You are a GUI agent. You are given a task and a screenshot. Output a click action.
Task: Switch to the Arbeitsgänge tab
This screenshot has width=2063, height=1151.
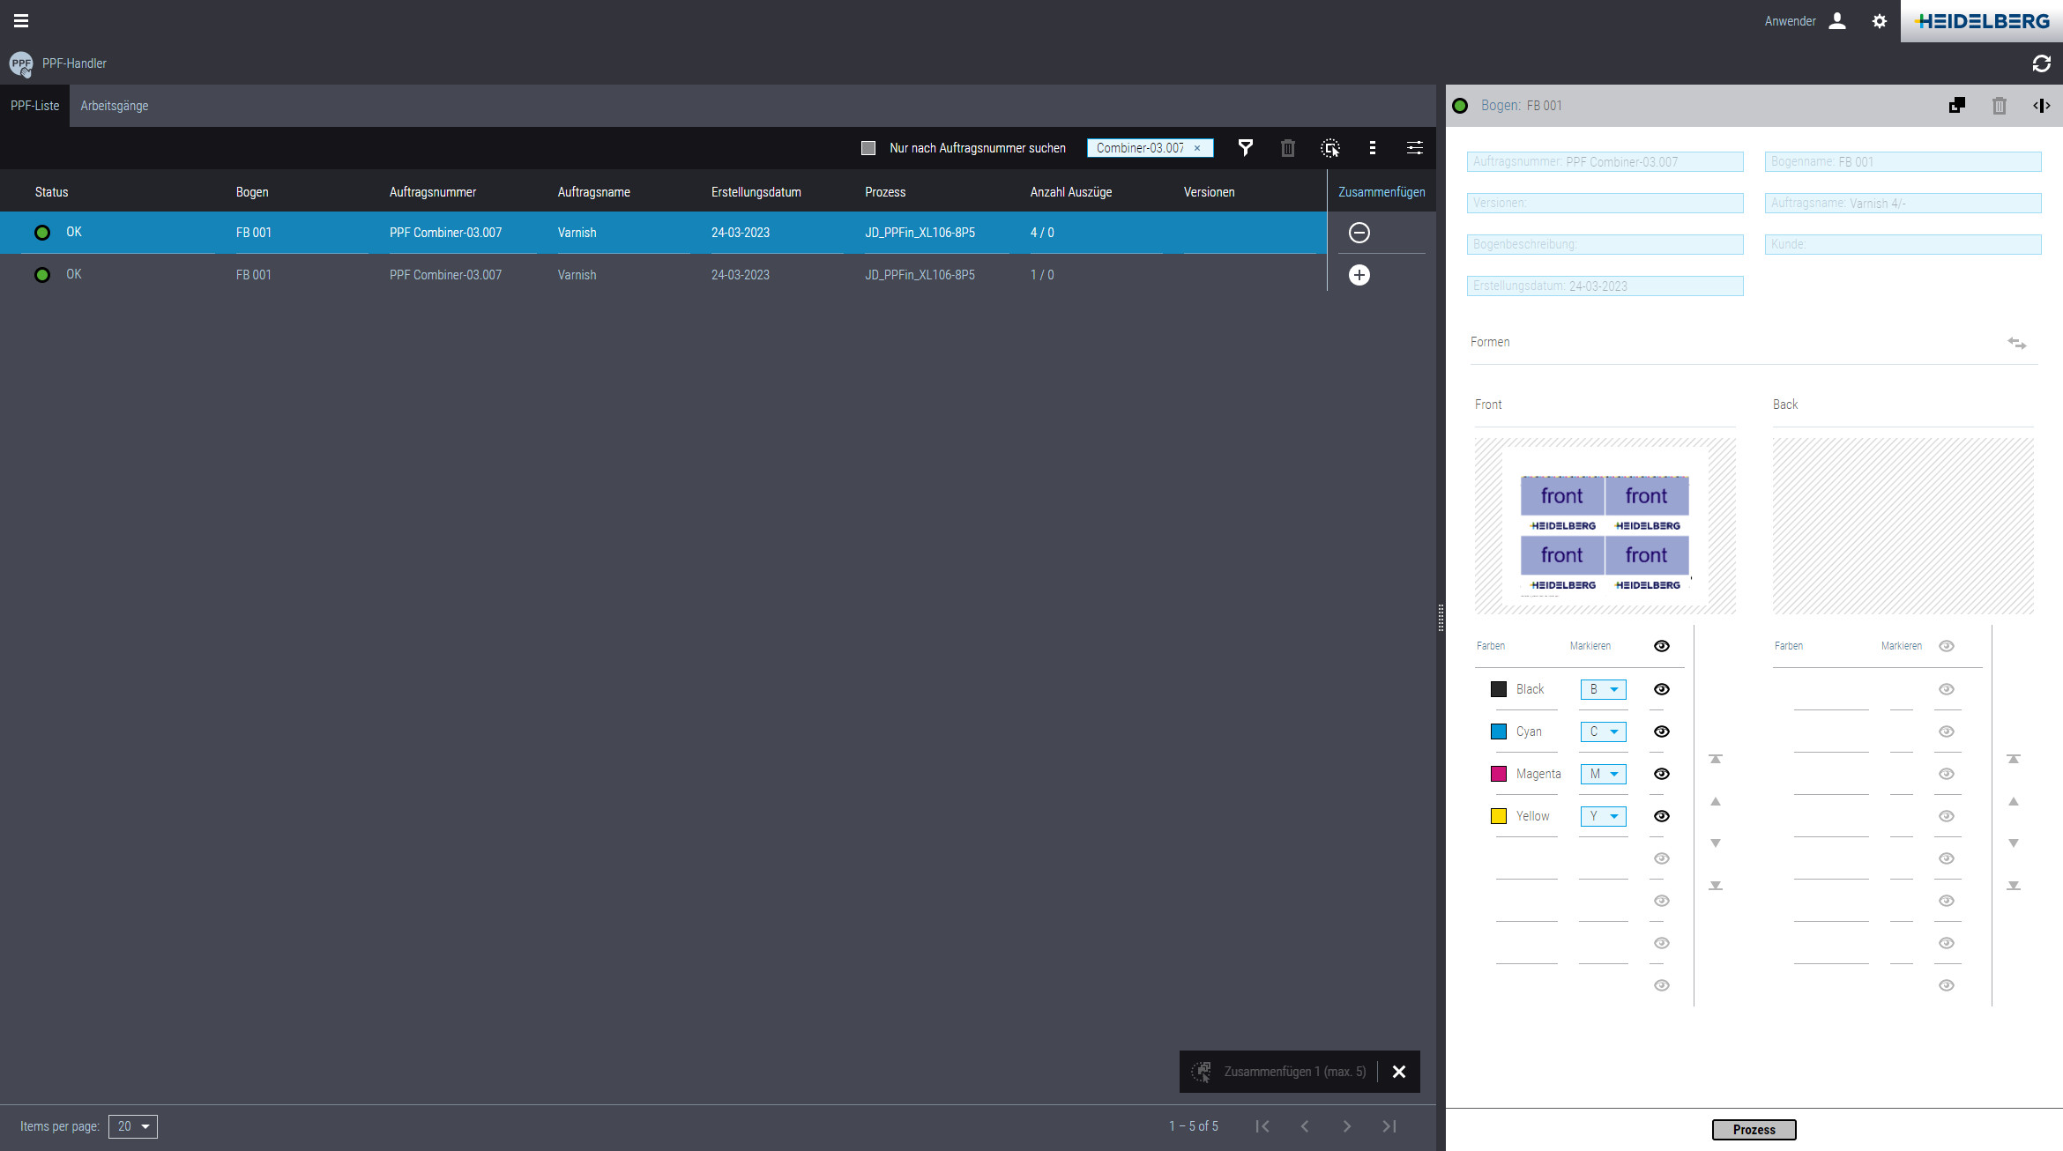(x=114, y=106)
